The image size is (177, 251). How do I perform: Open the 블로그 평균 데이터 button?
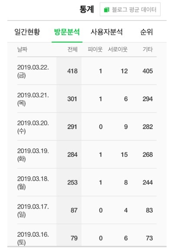130,9
